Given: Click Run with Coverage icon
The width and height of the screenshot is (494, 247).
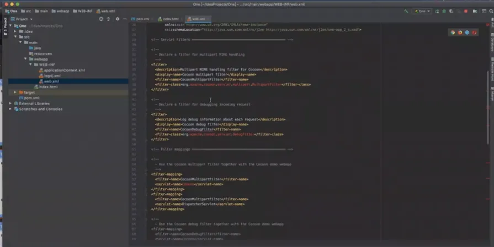Looking at the screenshot, I should click(451, 12).
